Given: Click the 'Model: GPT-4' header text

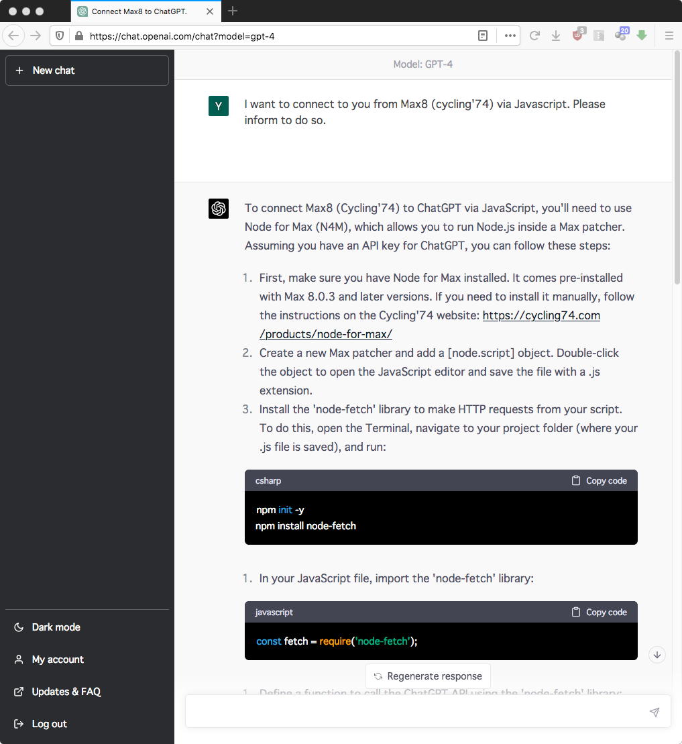Looking at the screenshot, I should (x=422, y=64).
